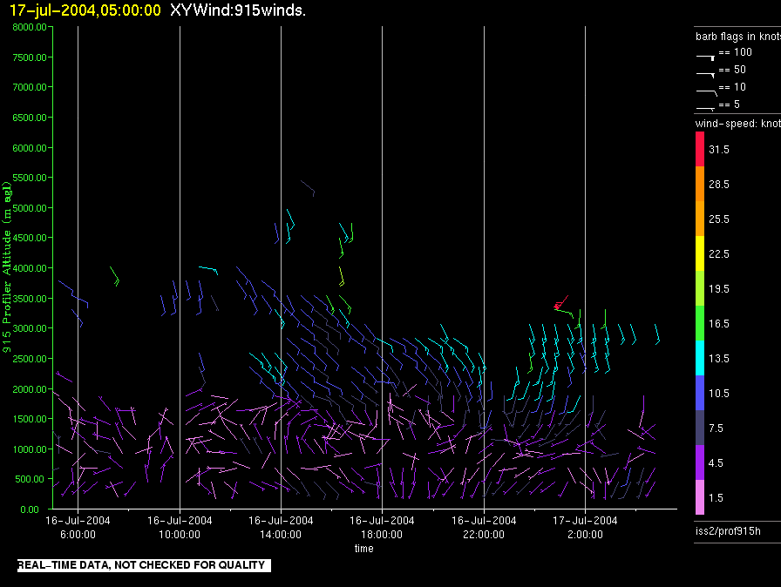
Task: Click the 16-Jul-2004 6:00:00 time label
Action: pos(78,527)
